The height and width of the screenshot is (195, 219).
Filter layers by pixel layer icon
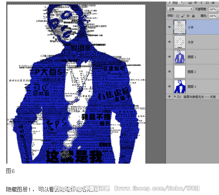(190, 3)
